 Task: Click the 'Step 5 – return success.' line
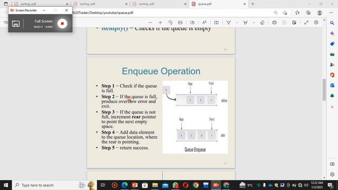[x=125, y=148]
